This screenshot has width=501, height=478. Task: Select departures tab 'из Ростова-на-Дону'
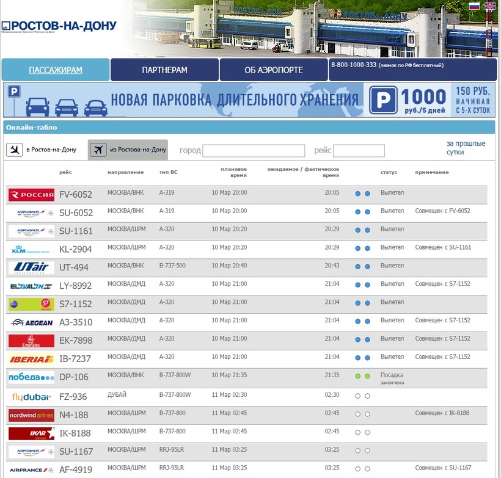click(x=128, y=150)
